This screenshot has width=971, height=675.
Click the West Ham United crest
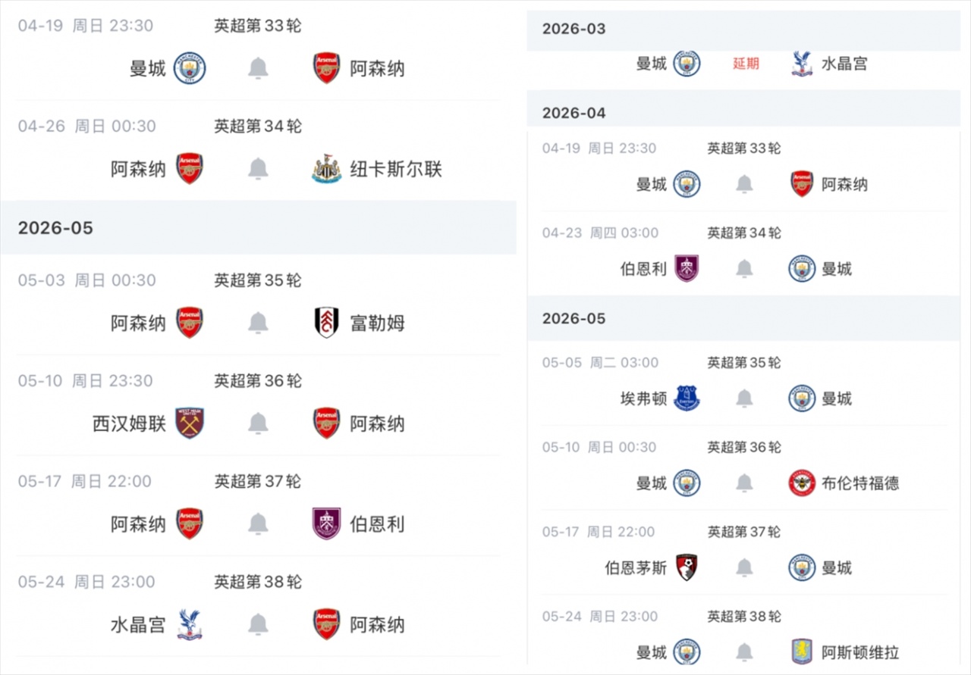190,423
